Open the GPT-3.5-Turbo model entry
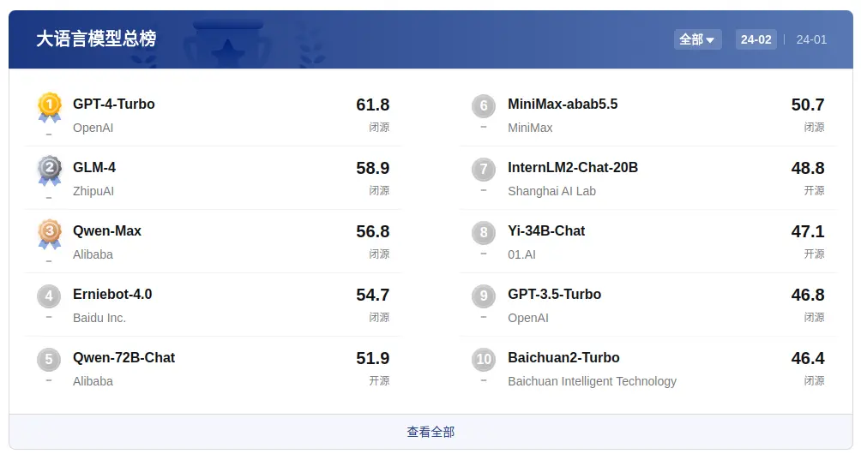The height and width of the screenshot is (454, 861). click(x=555, y=295)
